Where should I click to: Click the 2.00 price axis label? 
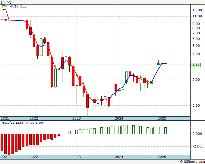[x=196, y=80]
